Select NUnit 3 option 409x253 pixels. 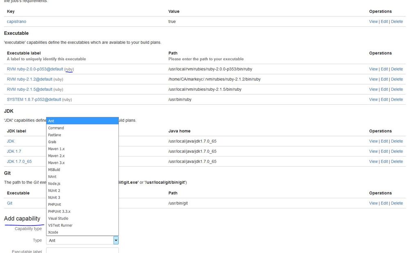82,197
